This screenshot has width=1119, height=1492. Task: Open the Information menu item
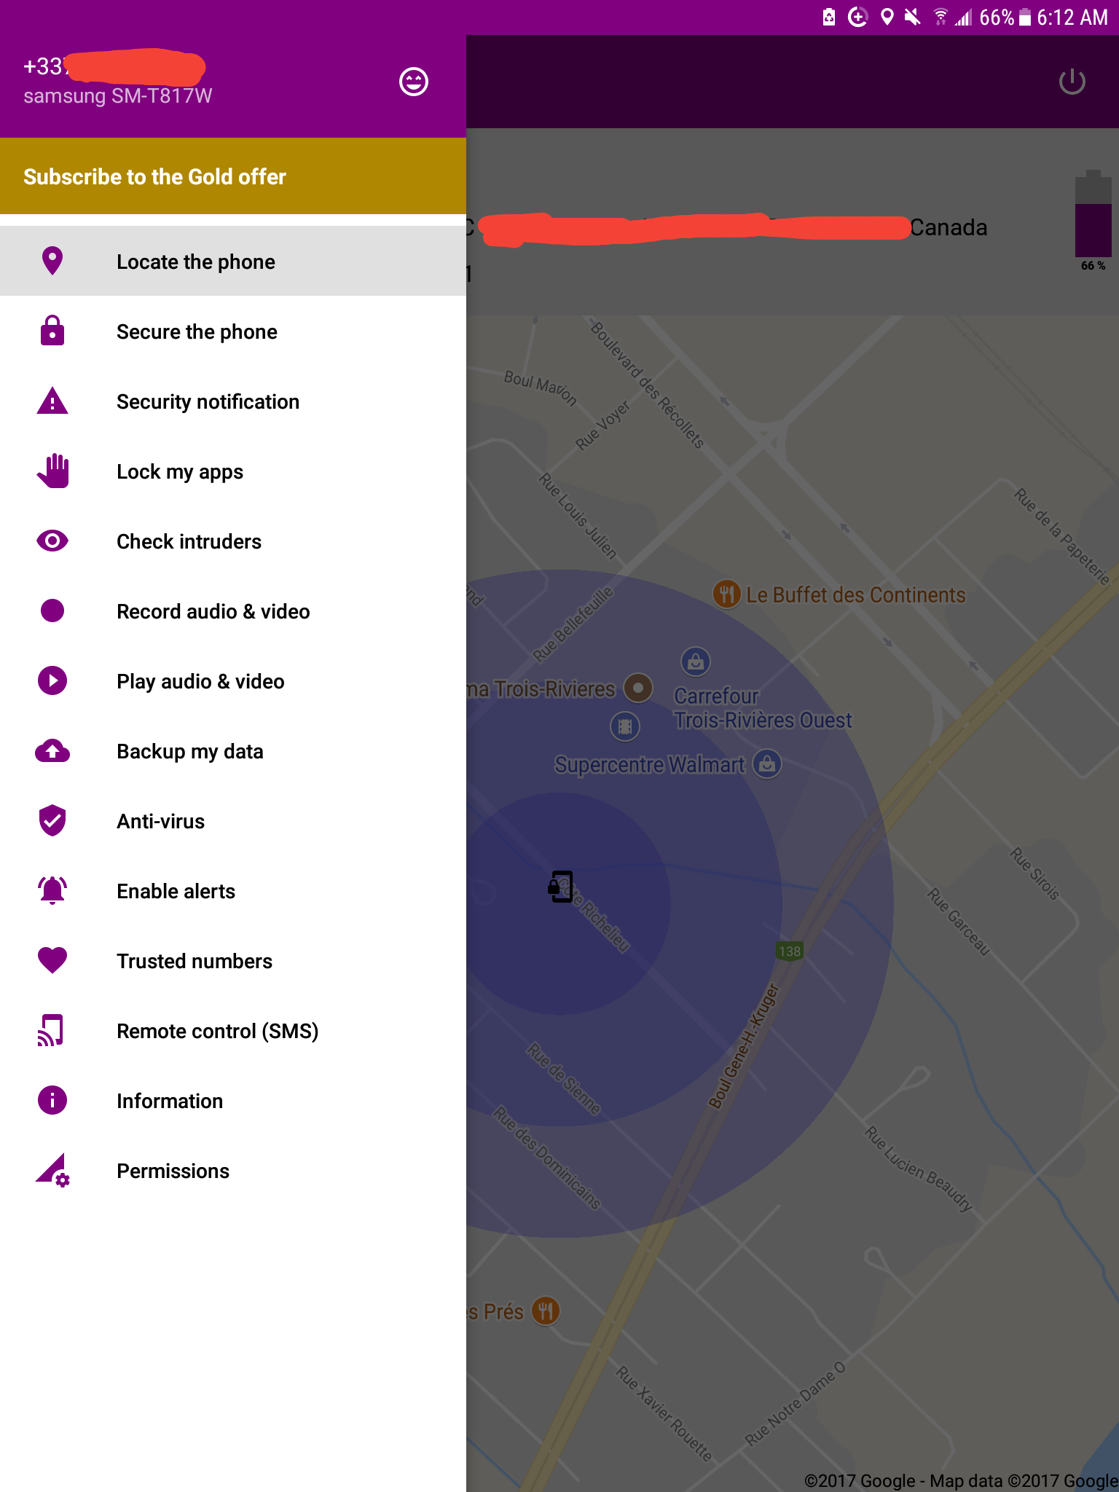pos(233,1100)
